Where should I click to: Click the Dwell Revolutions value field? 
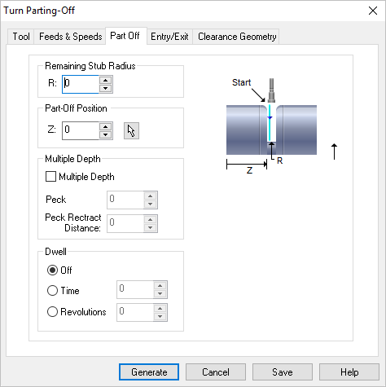pyautogui.click(x=135, y=312)
